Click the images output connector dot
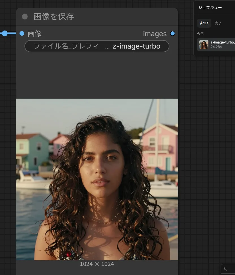 (x=173, y=33)
